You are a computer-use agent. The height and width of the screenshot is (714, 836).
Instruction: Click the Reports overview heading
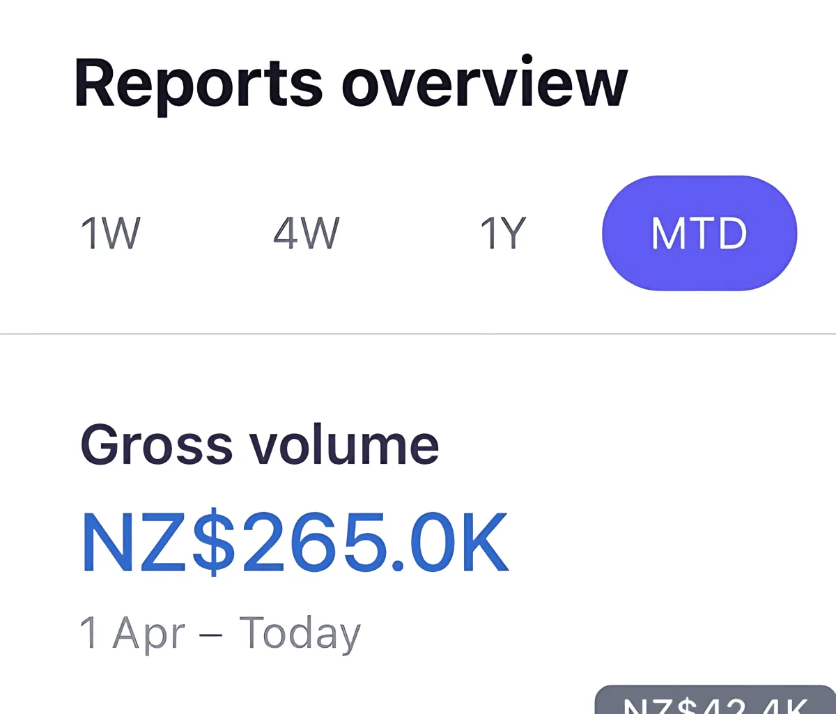350,84
